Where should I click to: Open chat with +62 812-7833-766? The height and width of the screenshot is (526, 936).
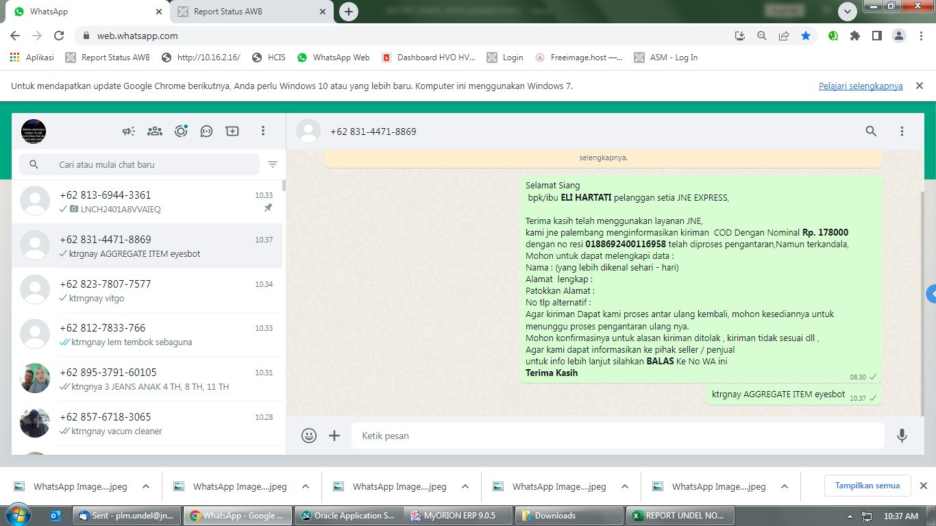[x=147, y=334]
